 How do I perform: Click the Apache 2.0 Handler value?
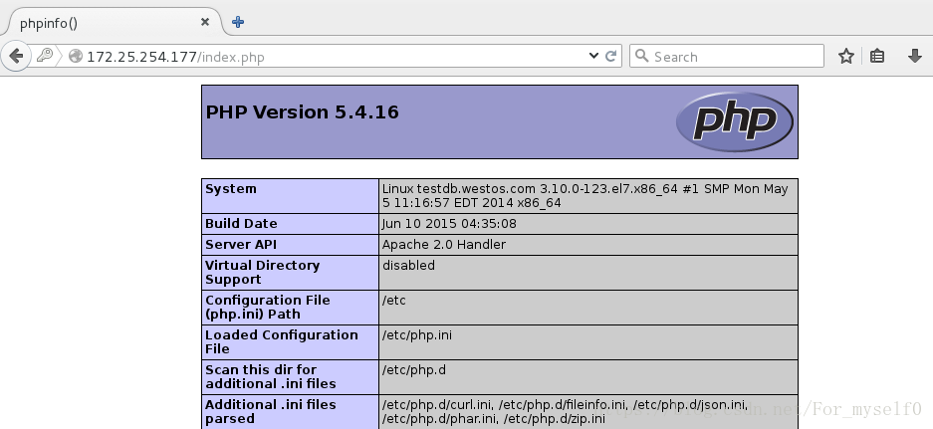(x=444, y=245)
